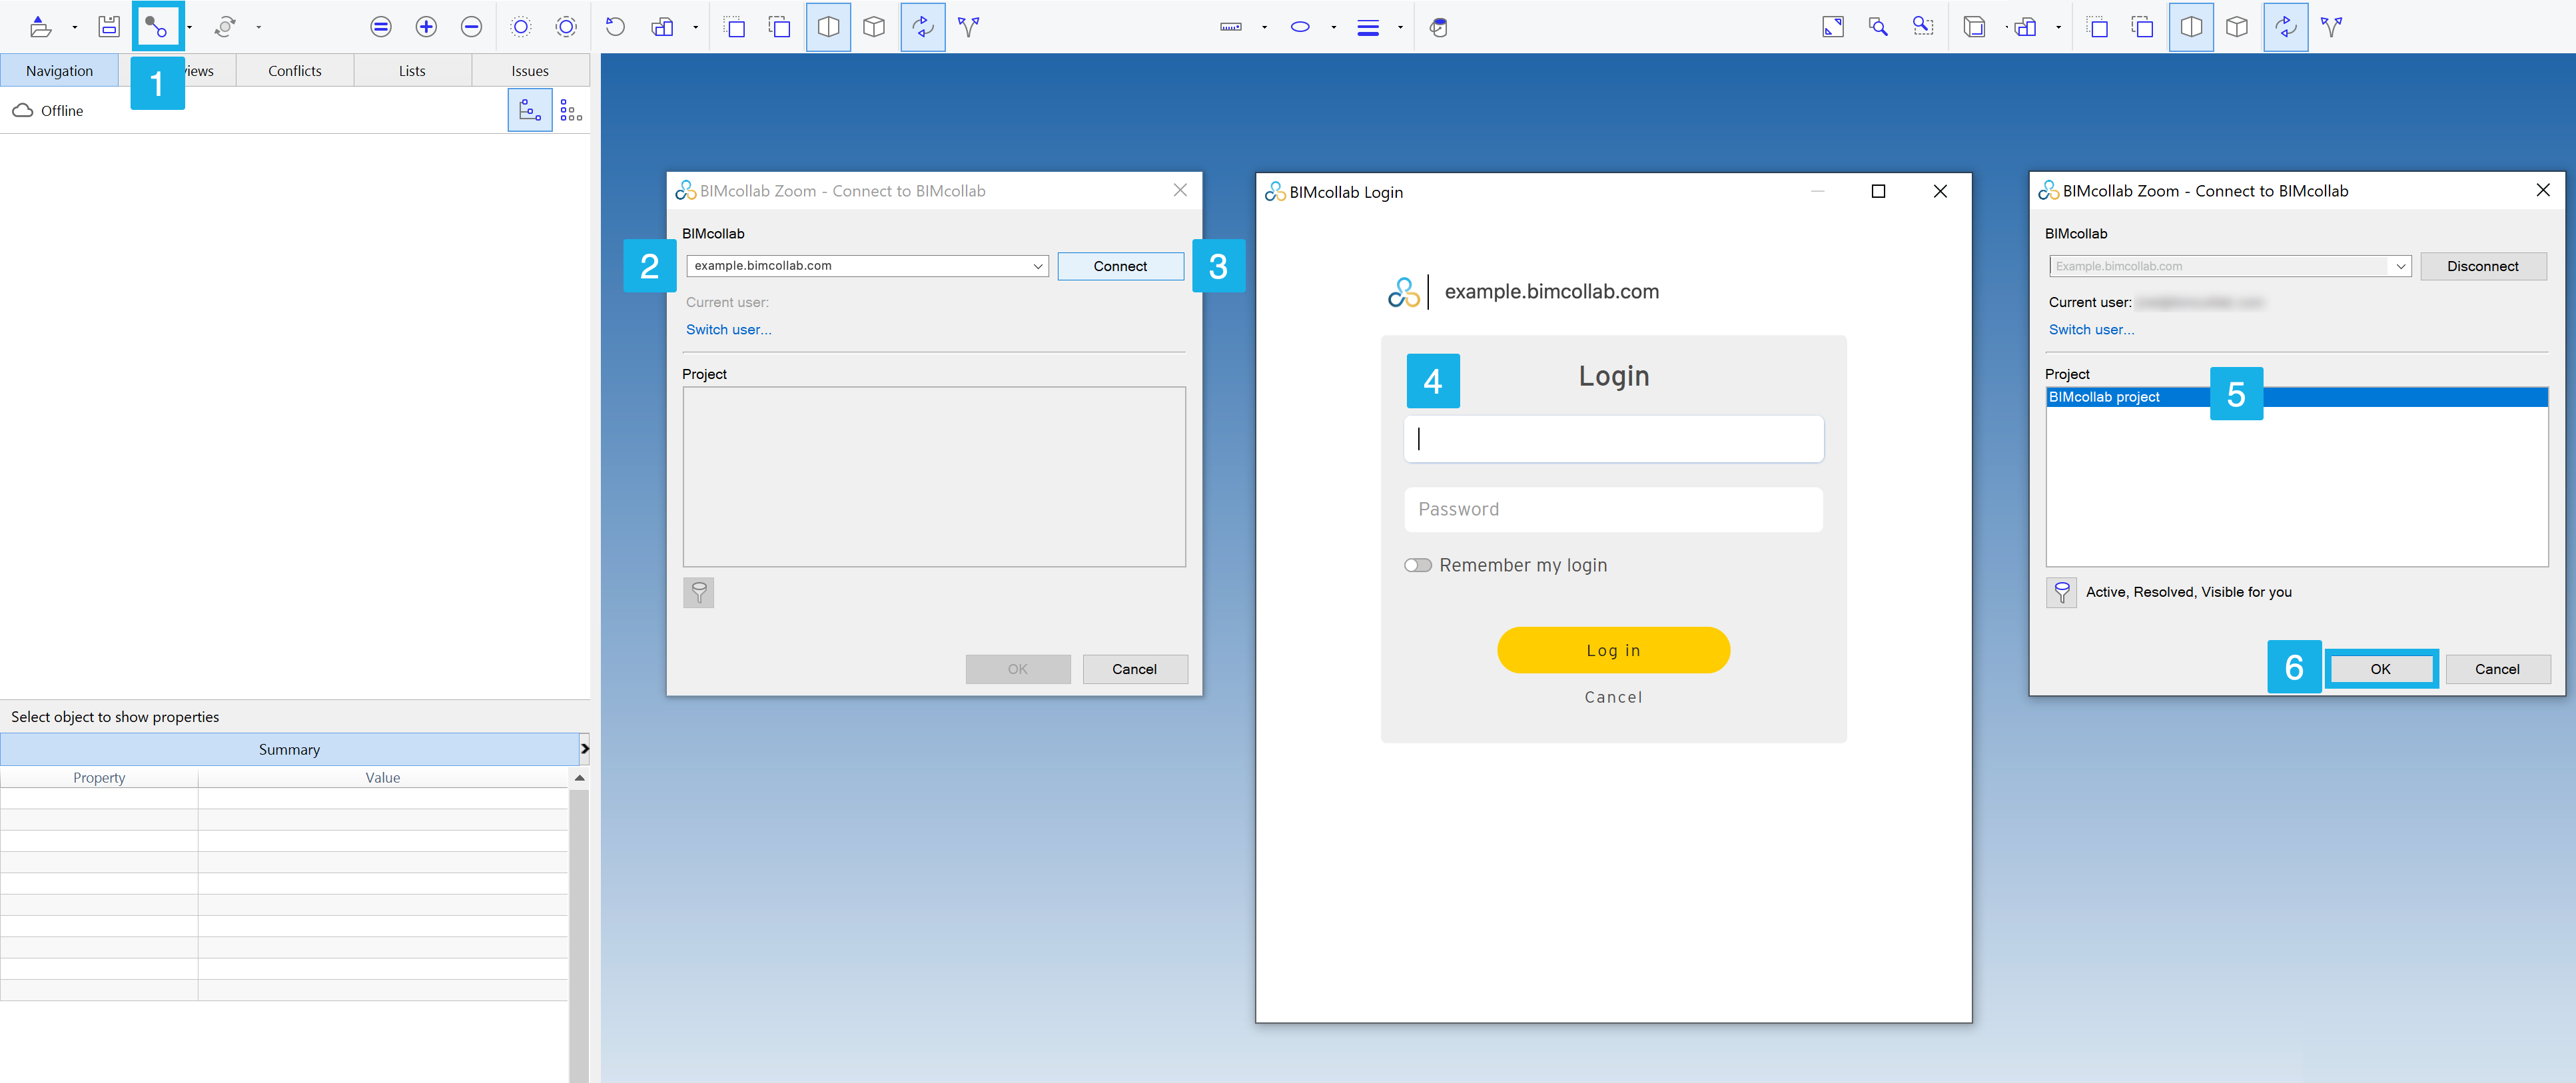
Task: Confirm with OK in the Disconnect dialog
Action: click(x=2380, y=669)
